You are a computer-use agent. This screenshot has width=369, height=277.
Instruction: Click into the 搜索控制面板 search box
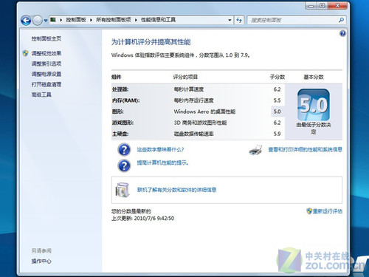293,20
